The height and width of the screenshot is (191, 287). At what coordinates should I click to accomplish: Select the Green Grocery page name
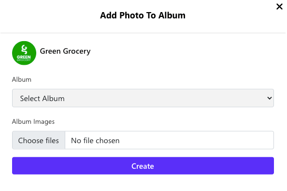[x=65, y=51]
